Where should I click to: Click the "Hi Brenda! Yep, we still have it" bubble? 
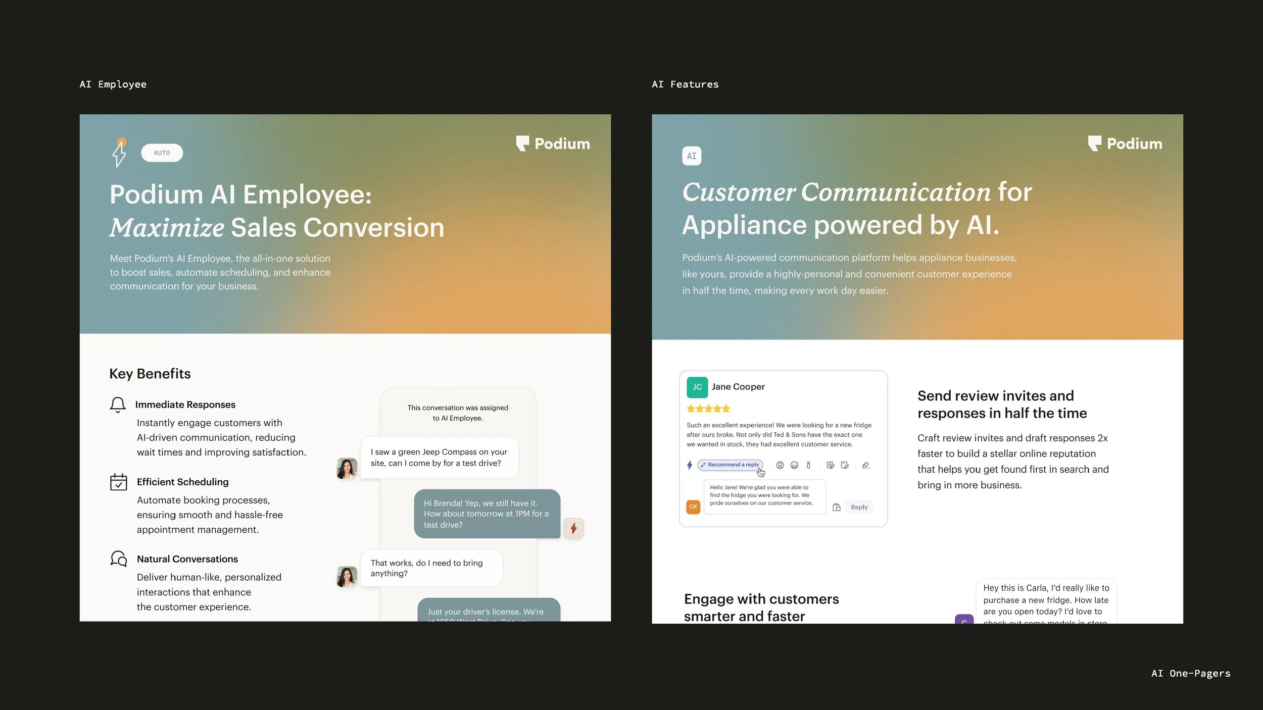[x=487, y=514]
